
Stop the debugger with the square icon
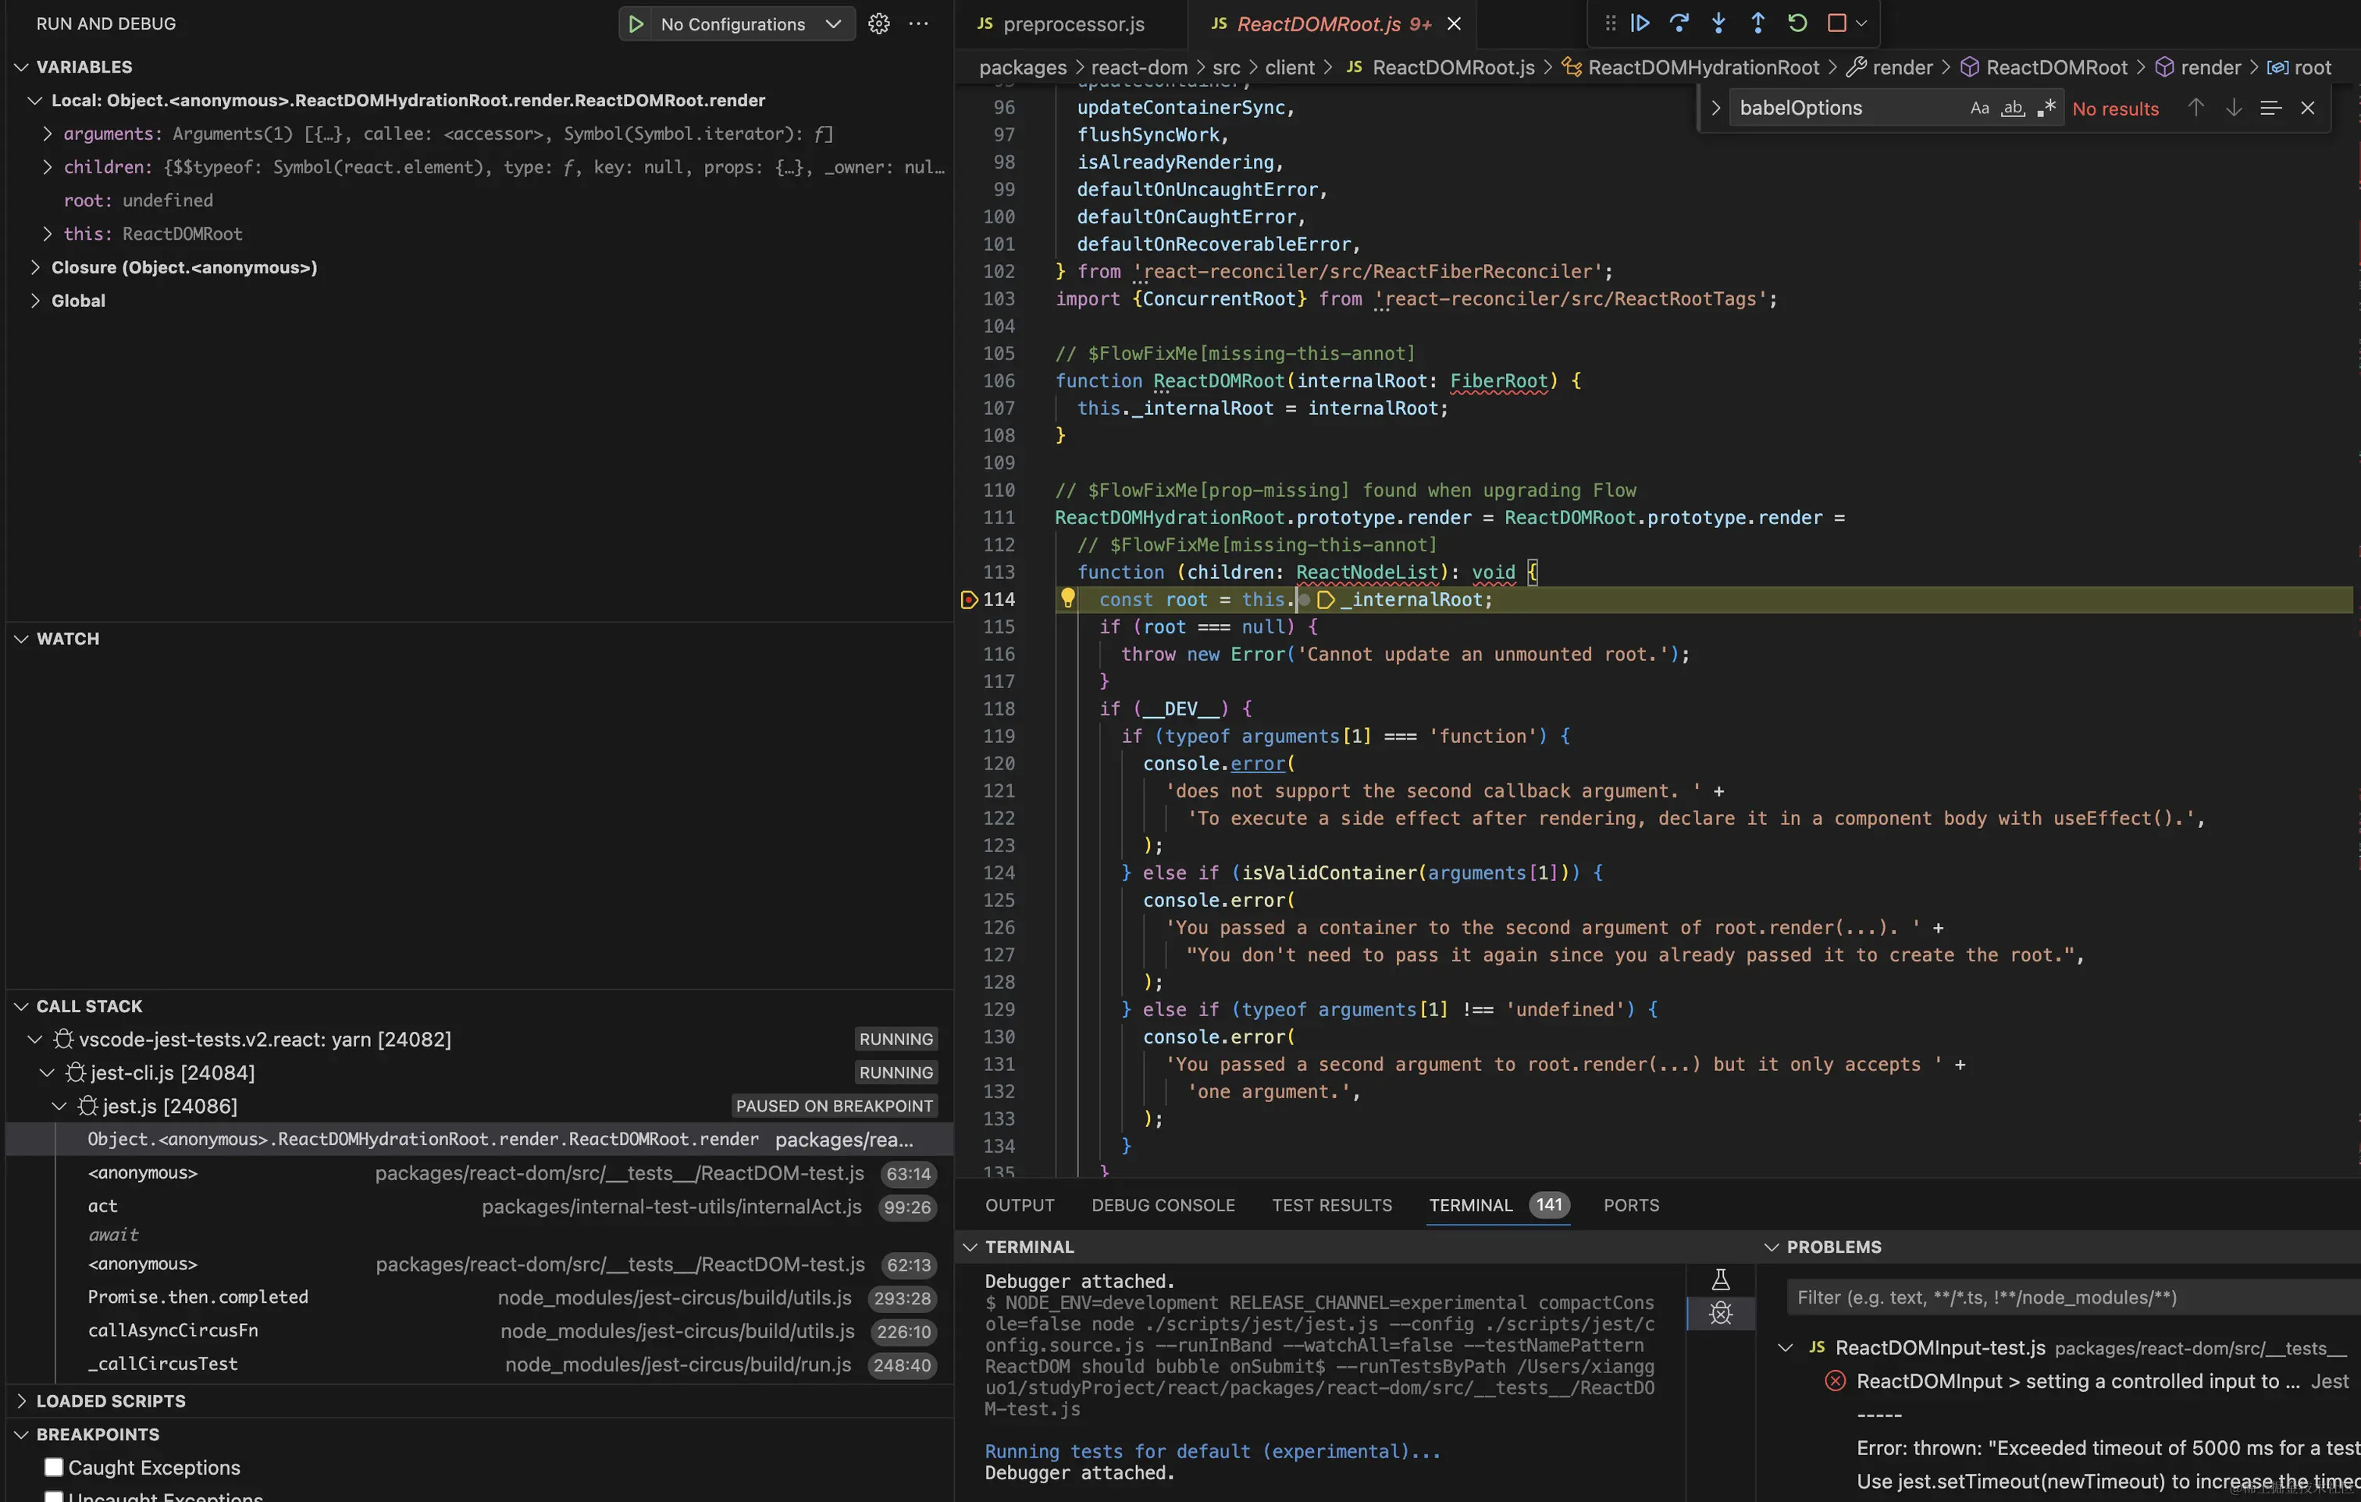coord(1836,23)
